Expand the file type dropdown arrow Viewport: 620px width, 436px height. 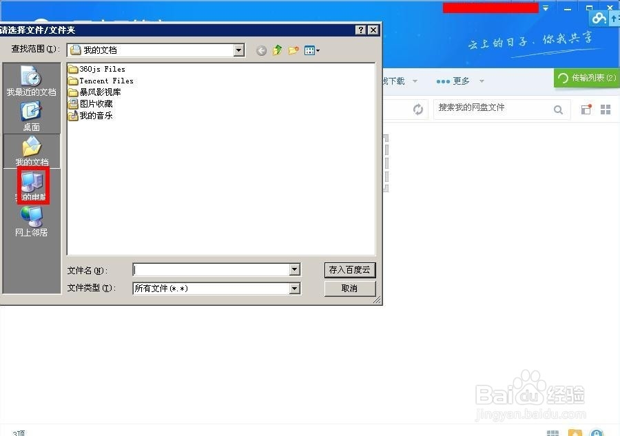[x=293, y=288]
